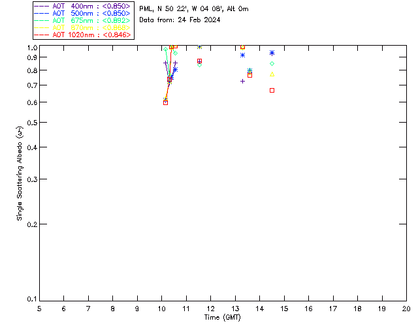Viewport: 418px width, 334px height.
Task: Click the green diamond marker near 14.5 GMT
Action: [272, 64]
